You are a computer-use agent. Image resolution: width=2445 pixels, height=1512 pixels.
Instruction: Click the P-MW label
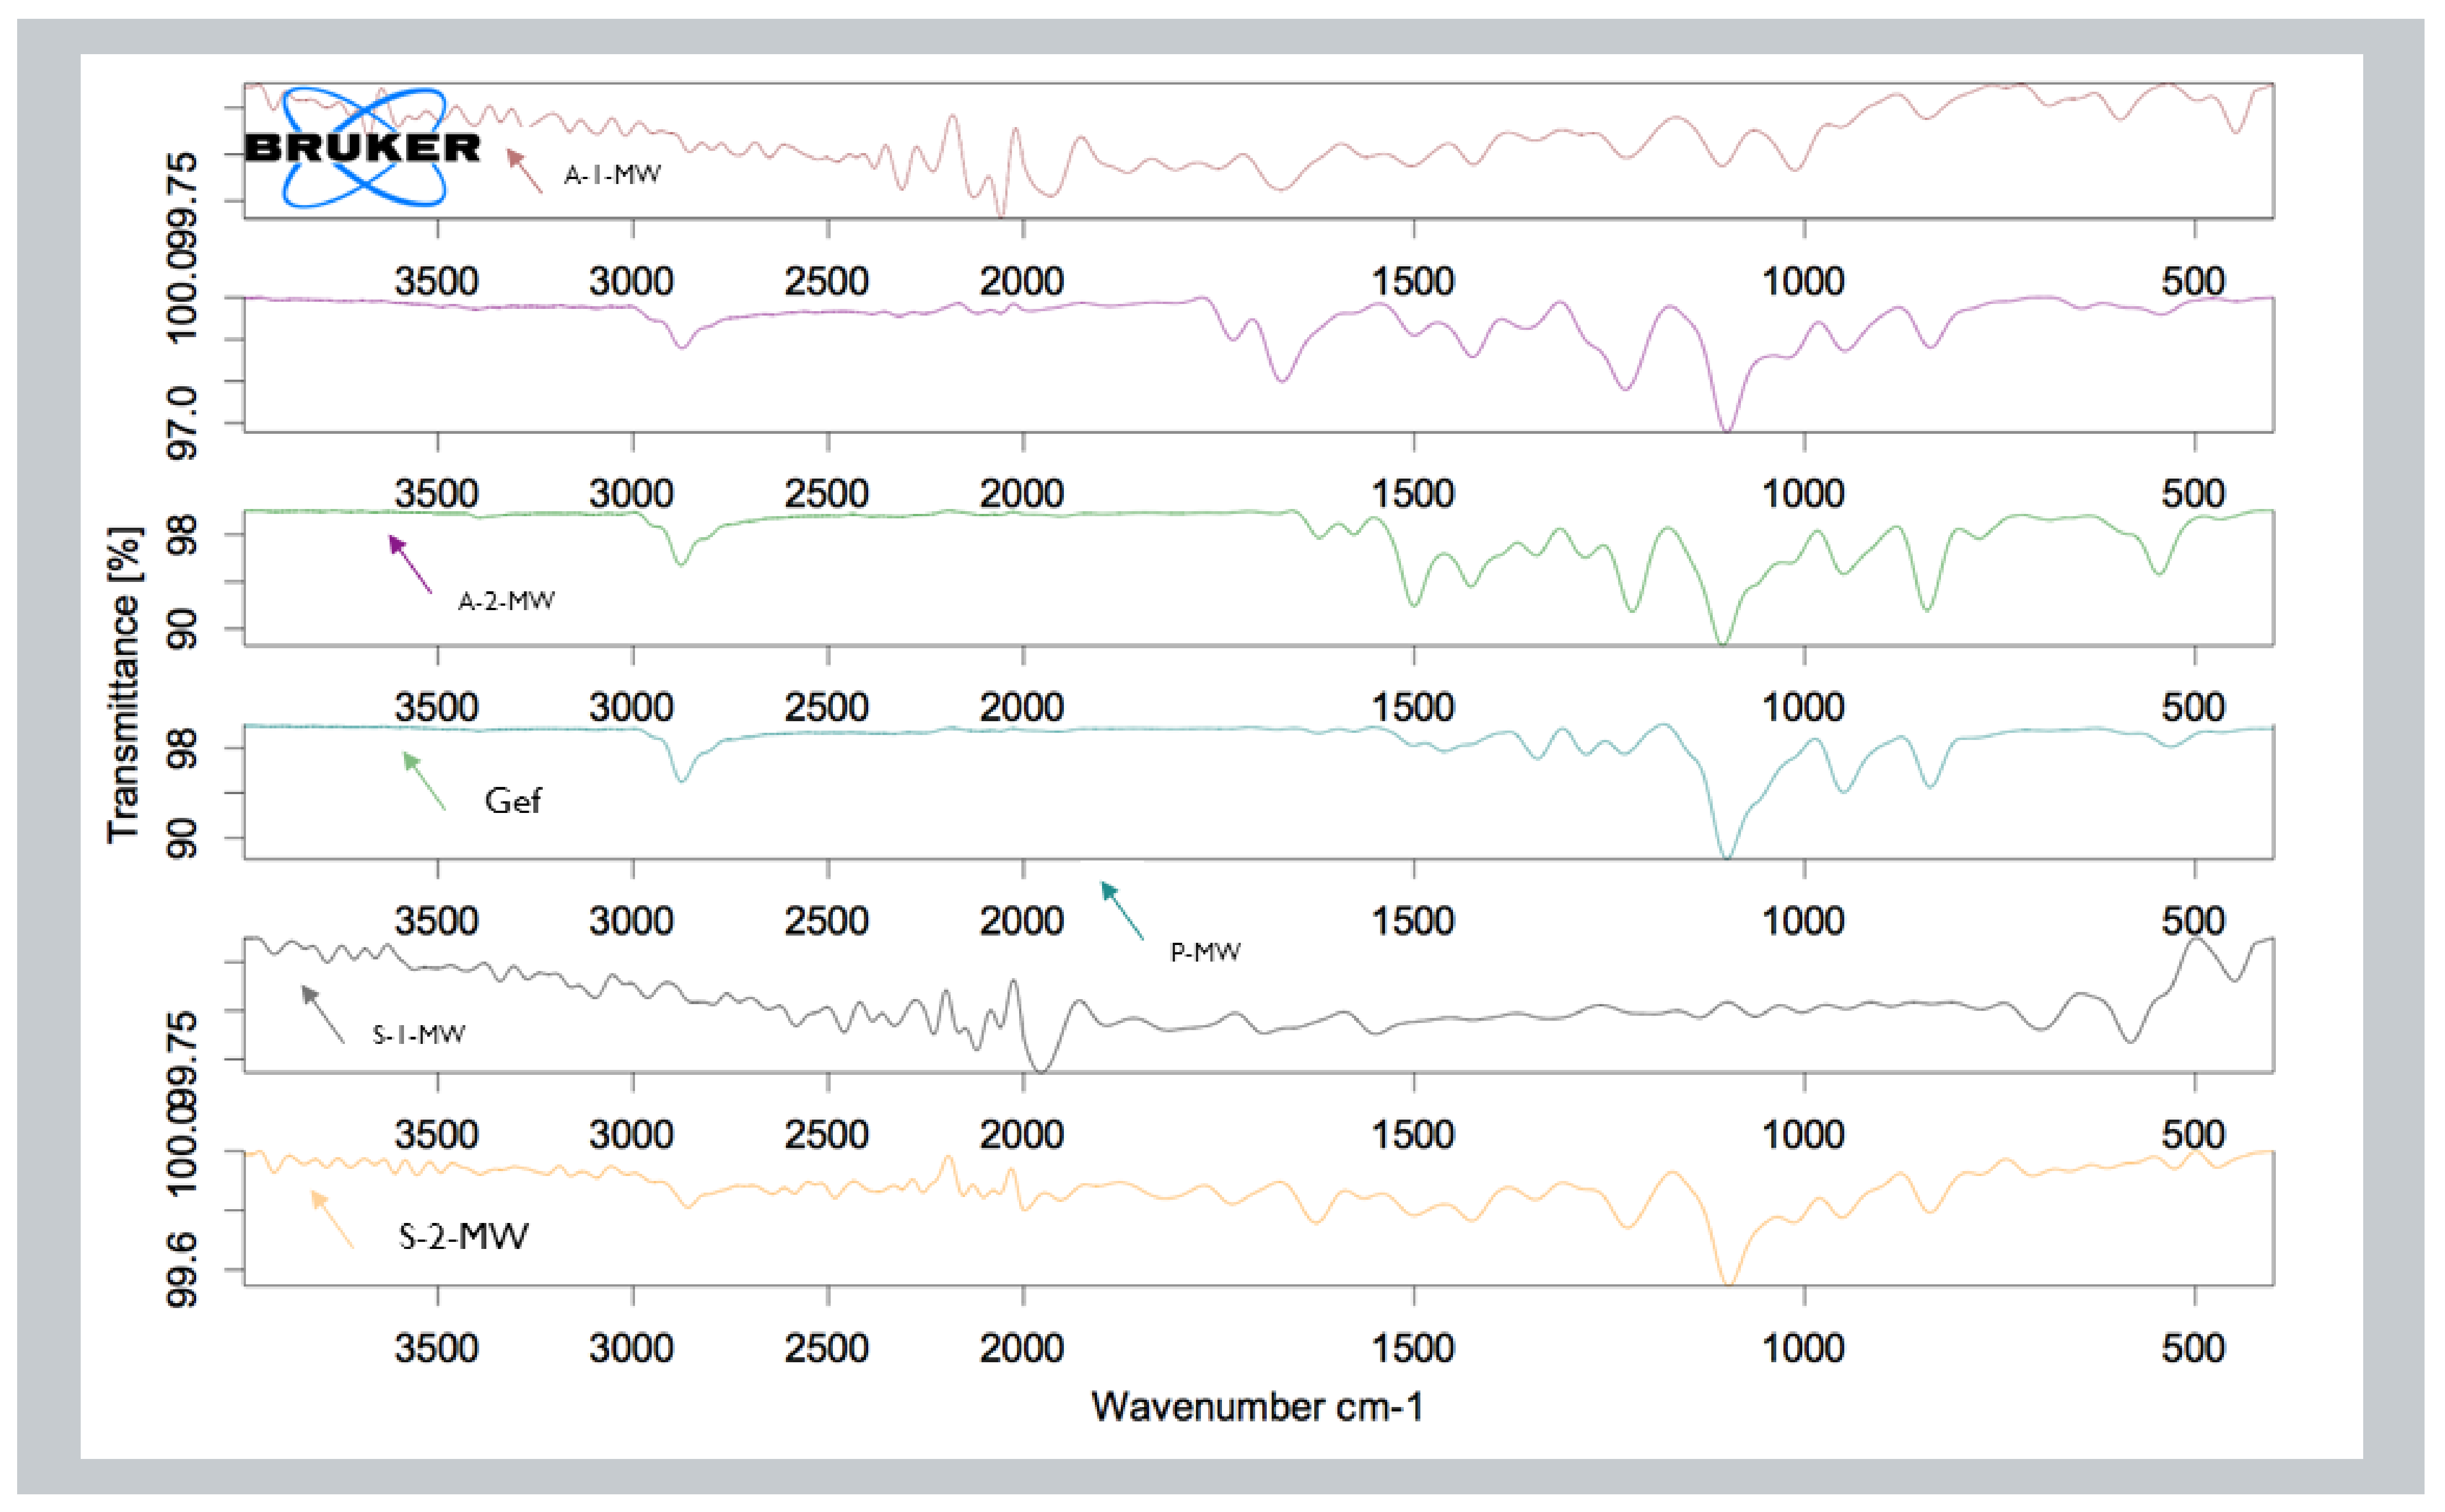pyautogui.click(x=1205, y=952)
